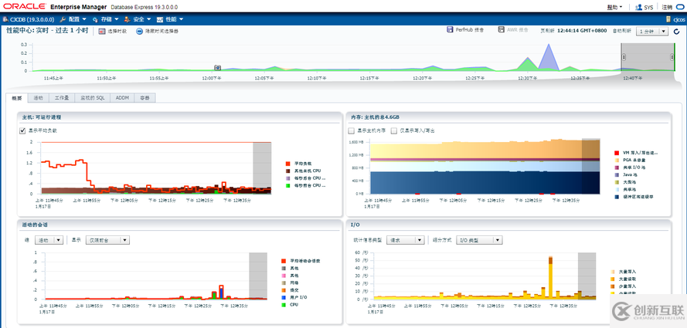The width and height of the screenshot is (687, 328).
Task: Open the 存储 (Storage) menu
Action: click(x=100, y=18)
